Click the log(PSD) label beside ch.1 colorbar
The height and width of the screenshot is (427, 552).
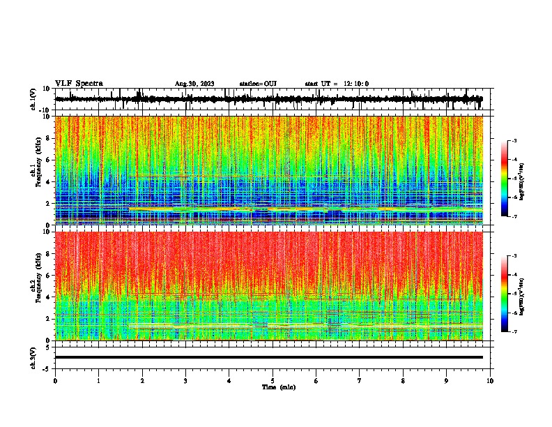click(x=521, y=182)
